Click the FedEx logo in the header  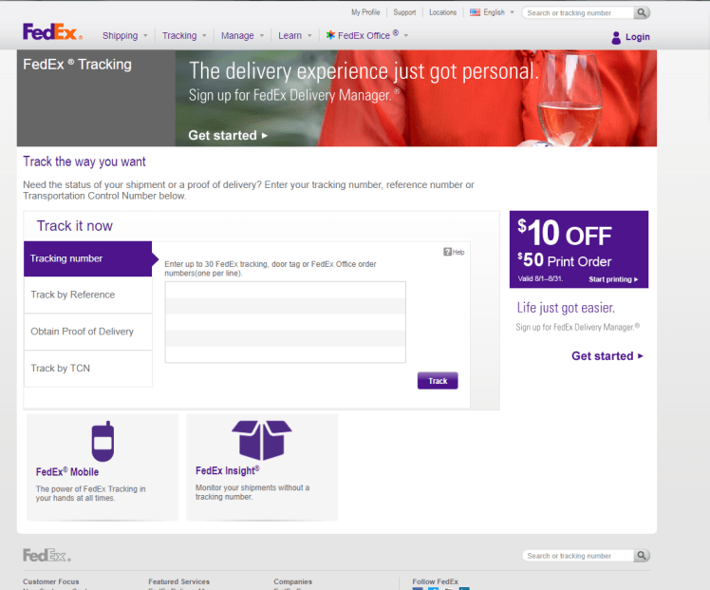(51, 33)
